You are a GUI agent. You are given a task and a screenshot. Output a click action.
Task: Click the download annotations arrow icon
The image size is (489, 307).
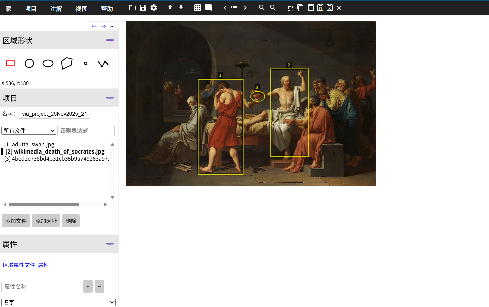pos(181,8)
